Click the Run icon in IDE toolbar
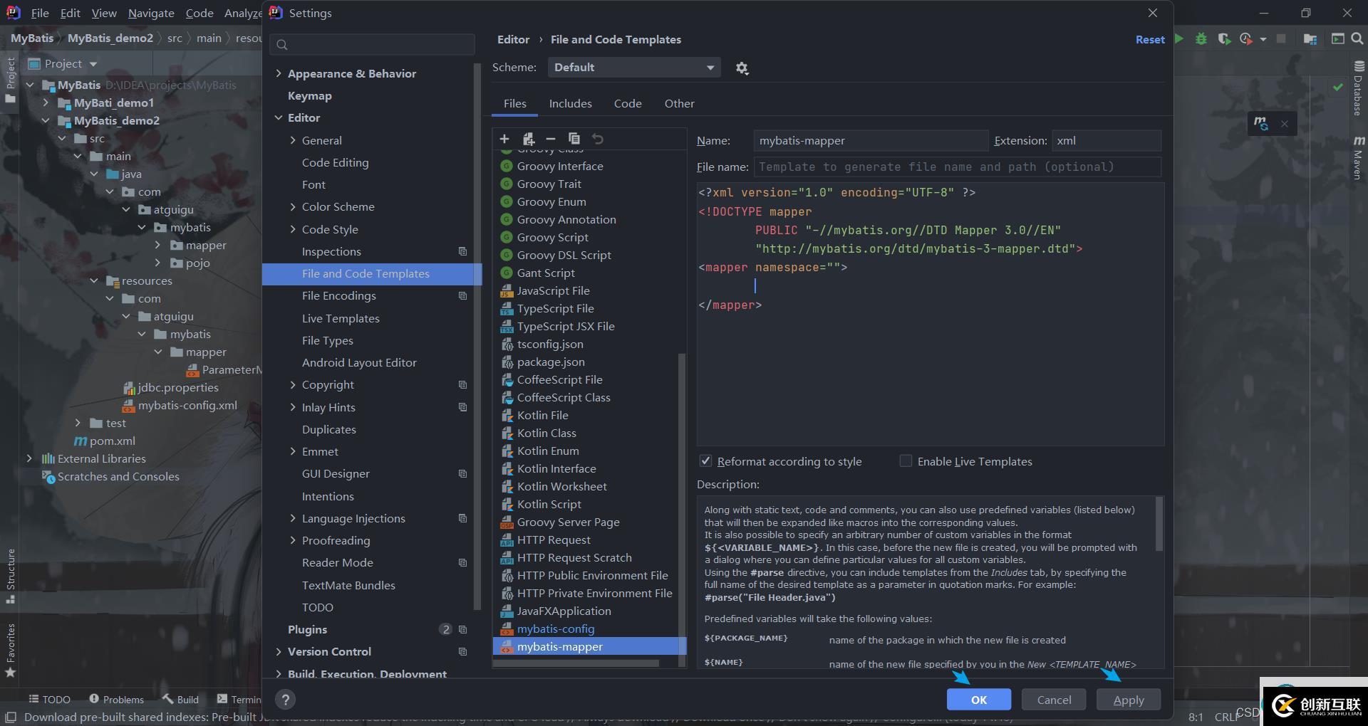 (x=1179, y=38)
